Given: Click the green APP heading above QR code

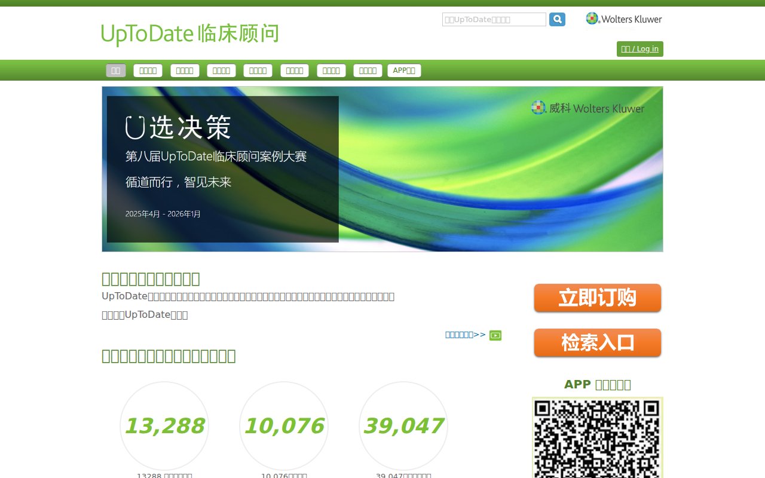Looking at the screenshot, I should [x=598, y=384].
